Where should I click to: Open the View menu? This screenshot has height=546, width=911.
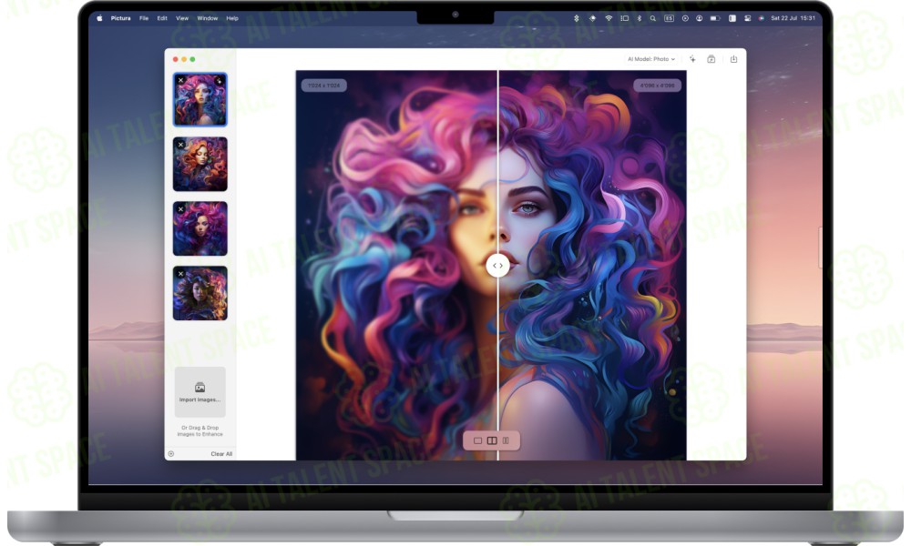pos(182,18)
